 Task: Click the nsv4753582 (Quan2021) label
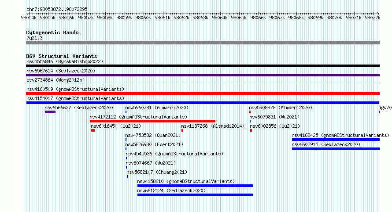153,135
